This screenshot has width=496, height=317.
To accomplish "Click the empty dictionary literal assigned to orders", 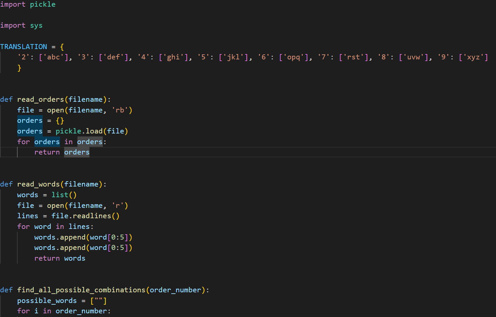I will pyautogui.click(x=59, y=120).
